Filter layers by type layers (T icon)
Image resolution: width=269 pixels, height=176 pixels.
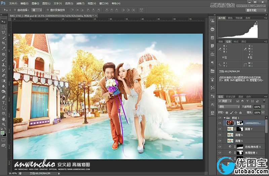pos(247,101)
